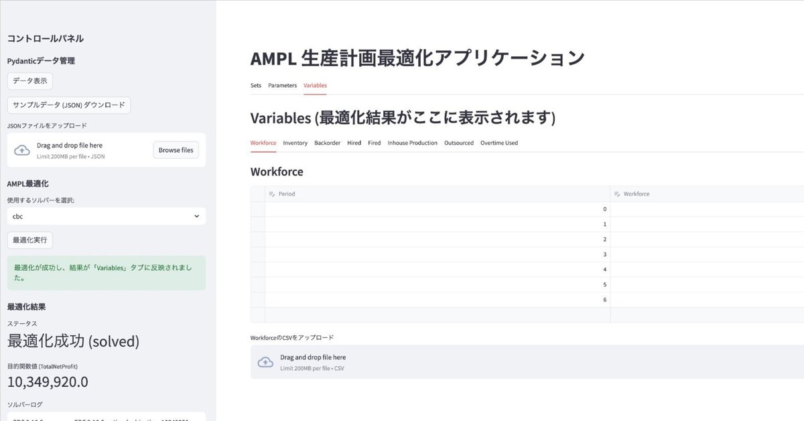Open the Workforce column header menu icon

tap(616, 194)
